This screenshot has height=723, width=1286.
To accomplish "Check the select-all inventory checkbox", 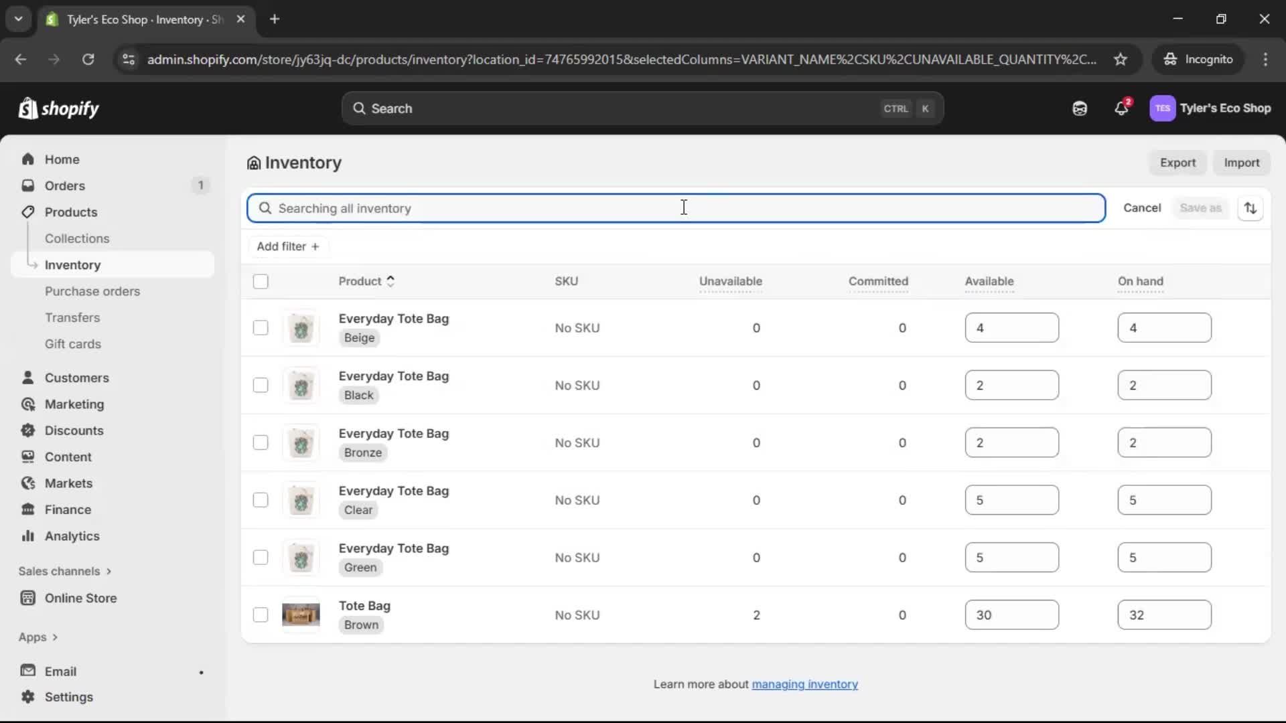I will coord(261,281).
